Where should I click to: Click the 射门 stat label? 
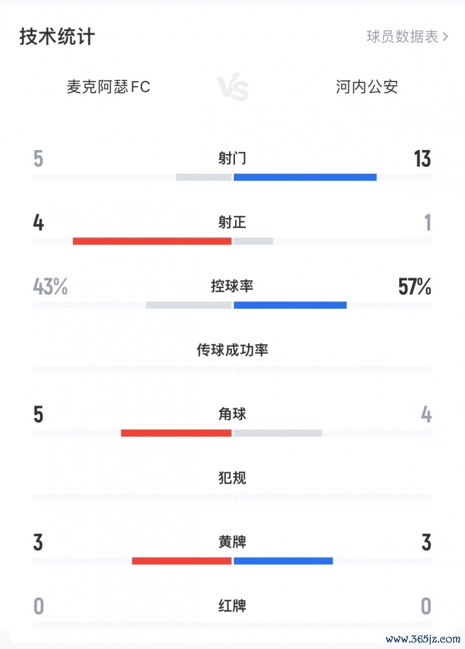[232, 159]
